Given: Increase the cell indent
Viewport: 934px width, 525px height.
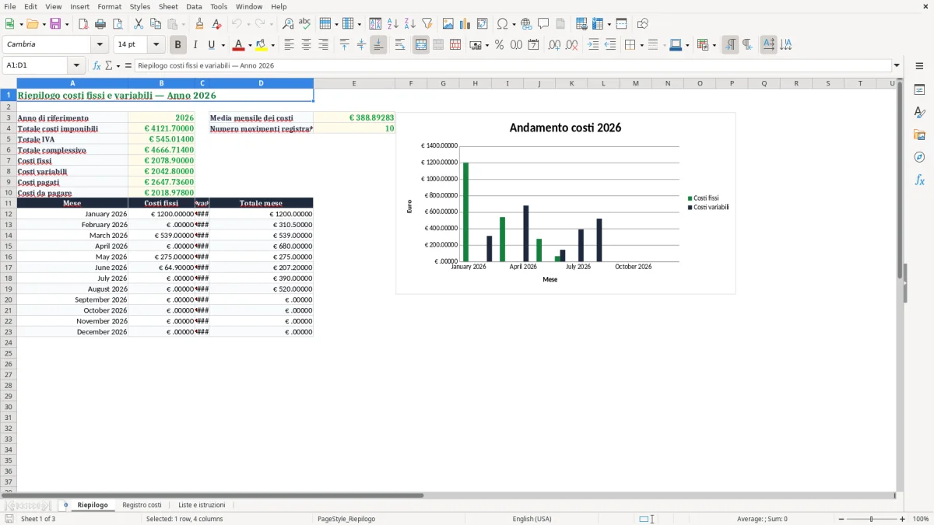Looking at the screenshot, I should coord(593,45).
